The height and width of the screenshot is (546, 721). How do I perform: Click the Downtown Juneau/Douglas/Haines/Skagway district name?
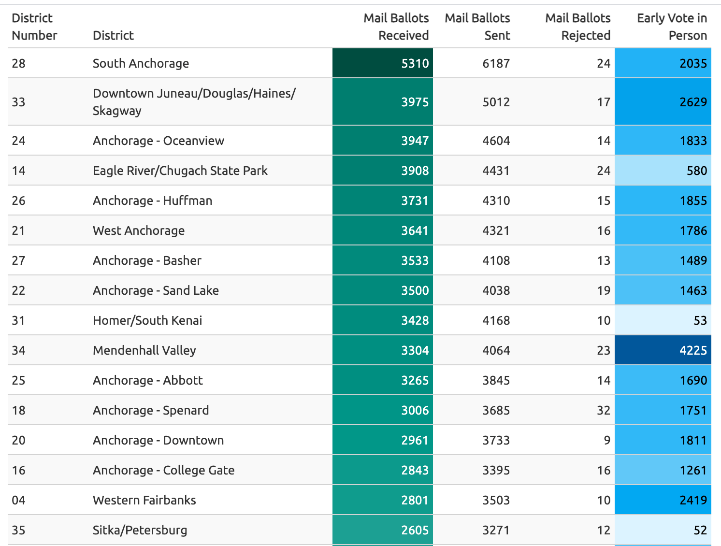pos(194,102)
